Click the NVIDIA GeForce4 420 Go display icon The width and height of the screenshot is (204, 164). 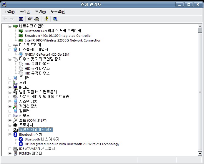pos(21,54)
